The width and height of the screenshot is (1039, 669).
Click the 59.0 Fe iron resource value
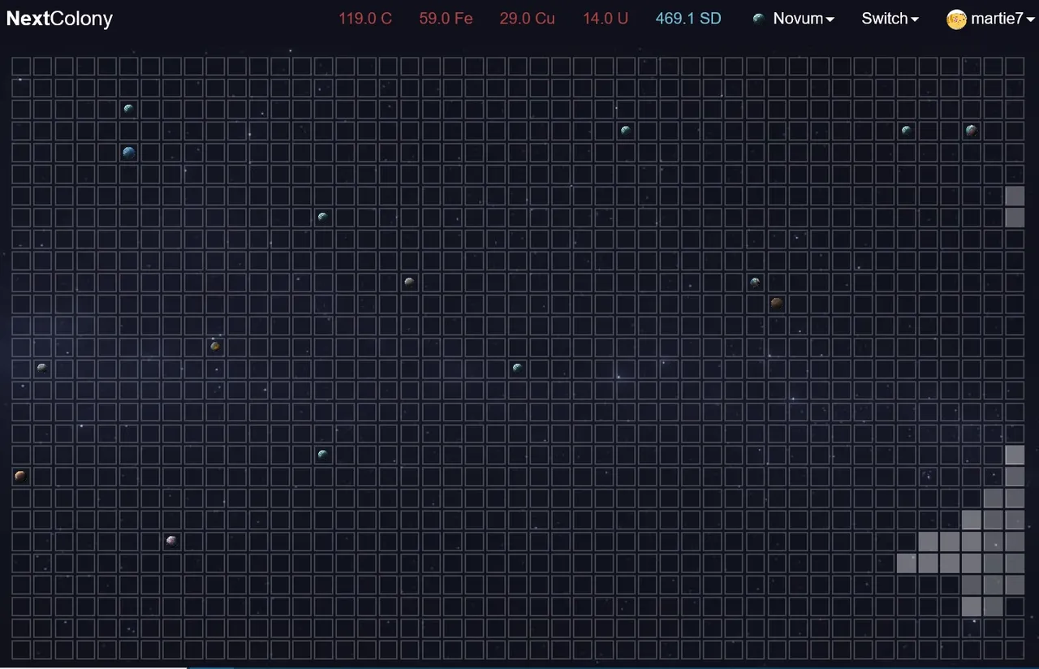(446, 19)
